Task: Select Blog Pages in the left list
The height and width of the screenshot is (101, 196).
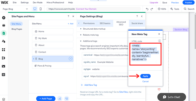Action: (x=17, y=29)
